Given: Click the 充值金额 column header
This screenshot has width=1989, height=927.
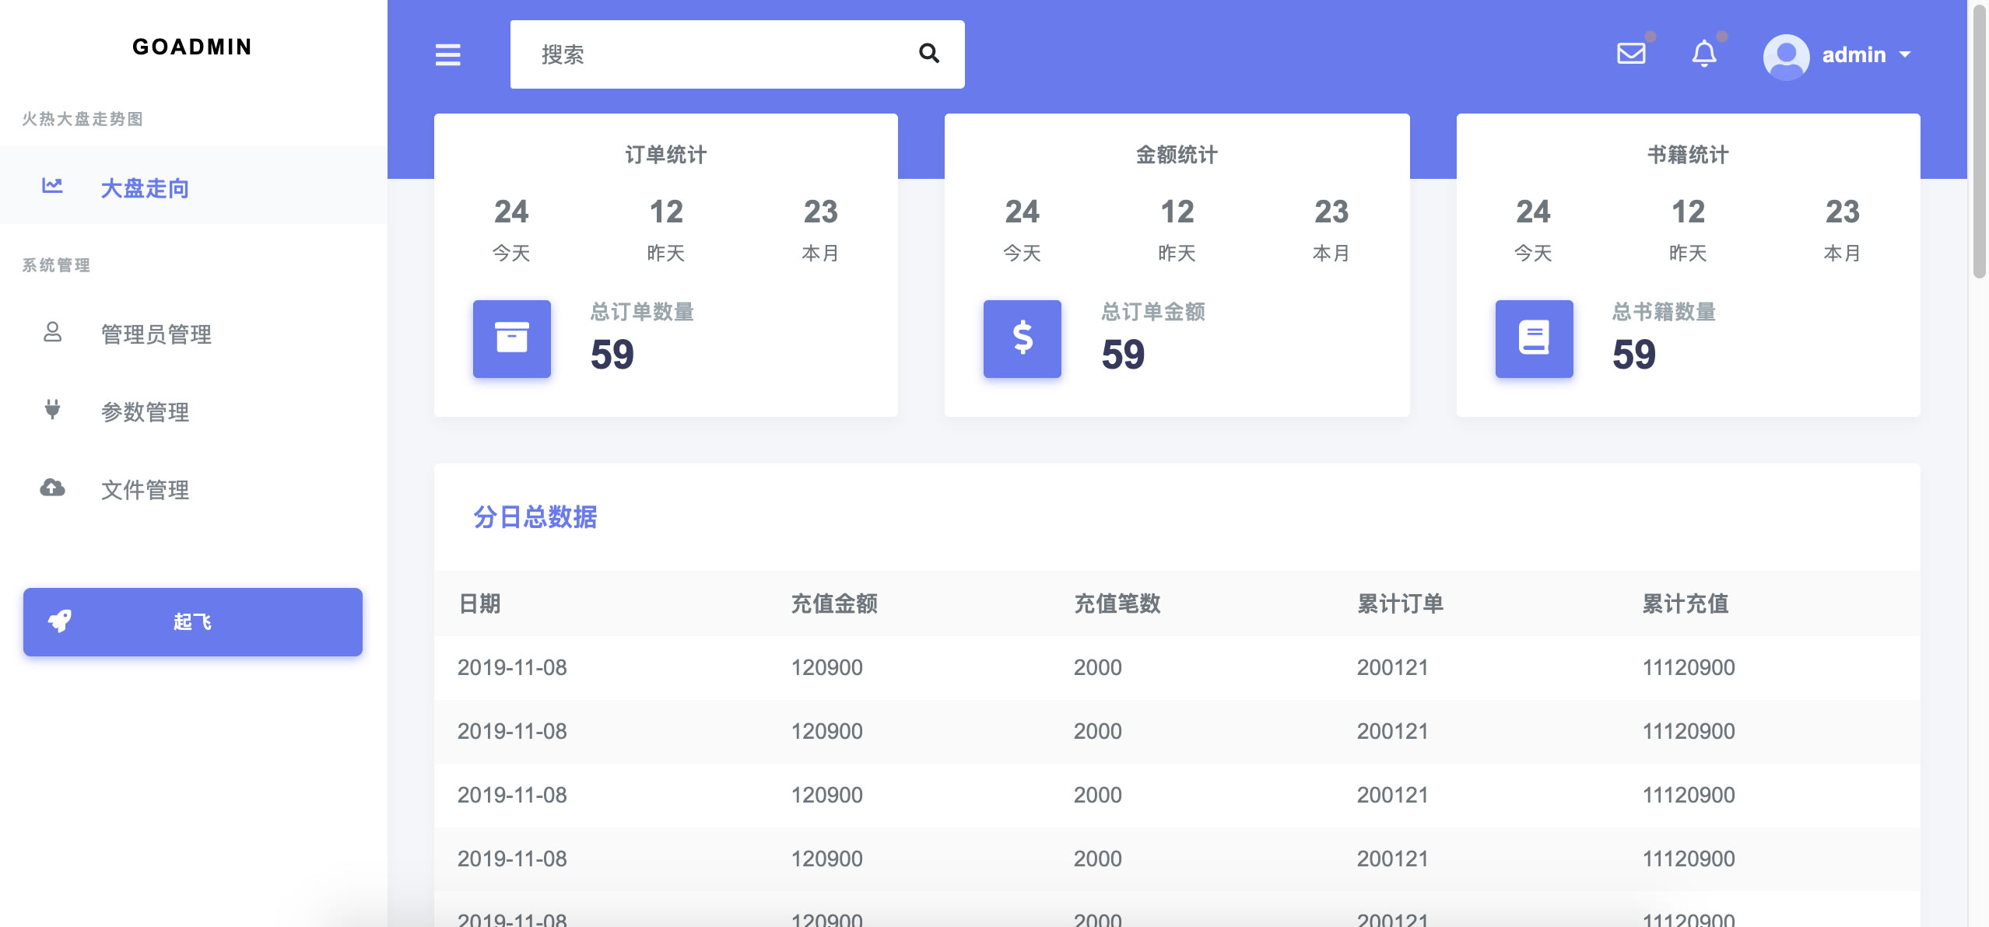Looking at the screenshot, I should (x=834, y=603).
